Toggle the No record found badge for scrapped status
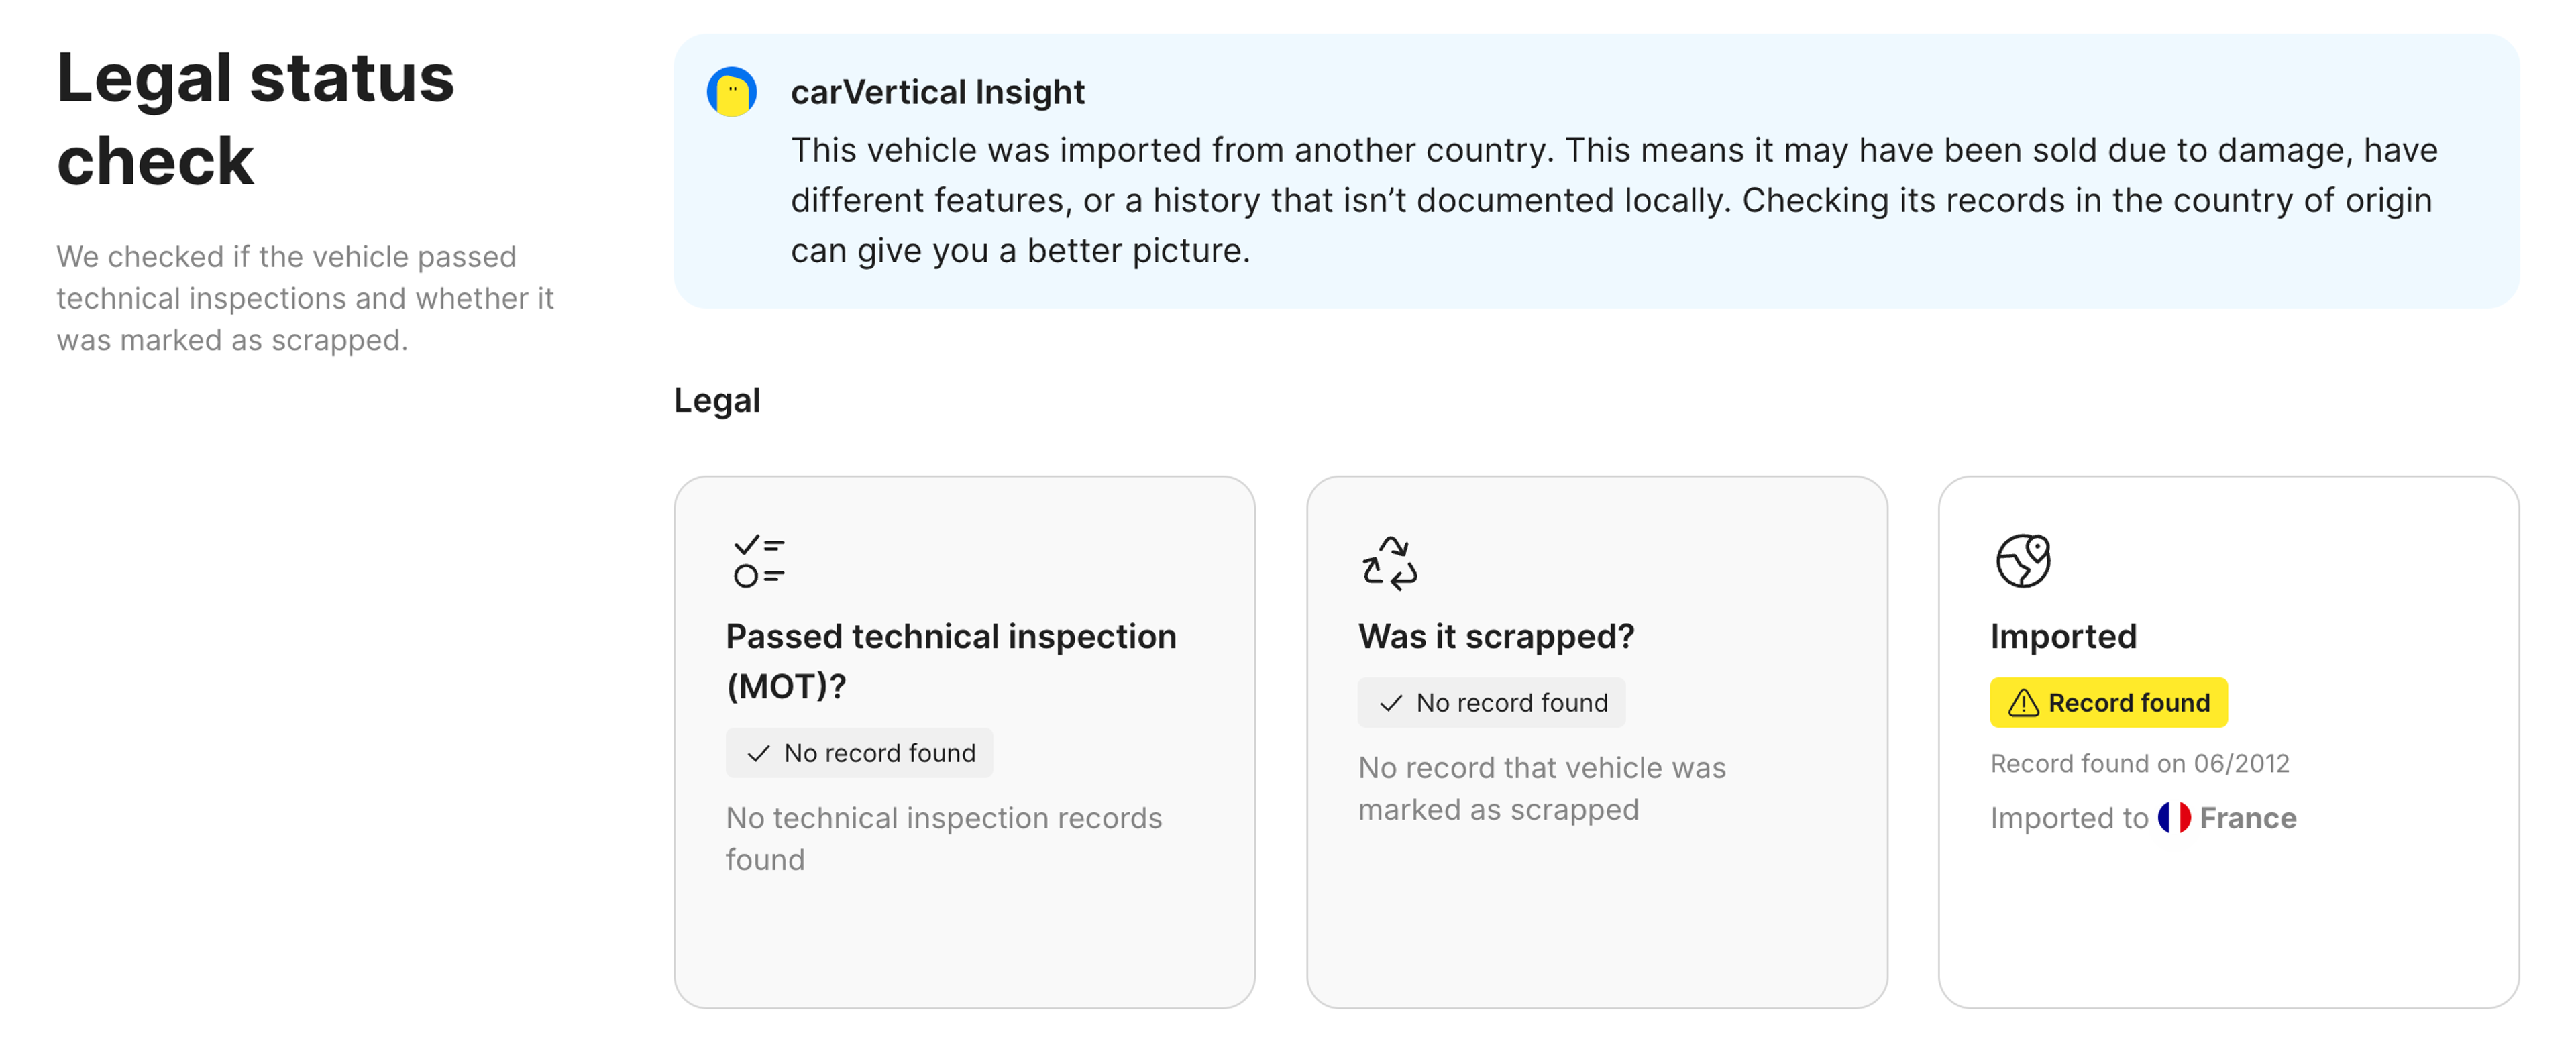2576x1041 pixels. point(1491,702)
